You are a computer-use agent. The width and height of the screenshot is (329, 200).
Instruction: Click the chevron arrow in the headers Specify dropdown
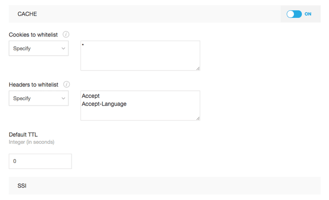click(63, 98)
